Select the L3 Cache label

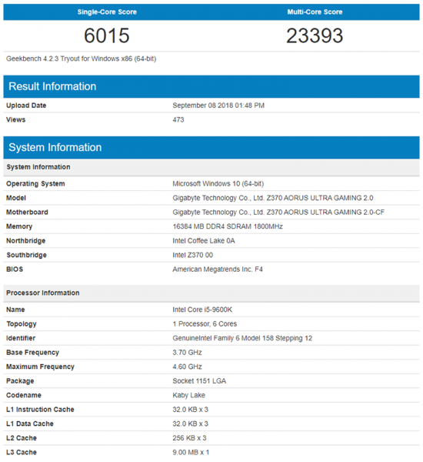[22, 452]
